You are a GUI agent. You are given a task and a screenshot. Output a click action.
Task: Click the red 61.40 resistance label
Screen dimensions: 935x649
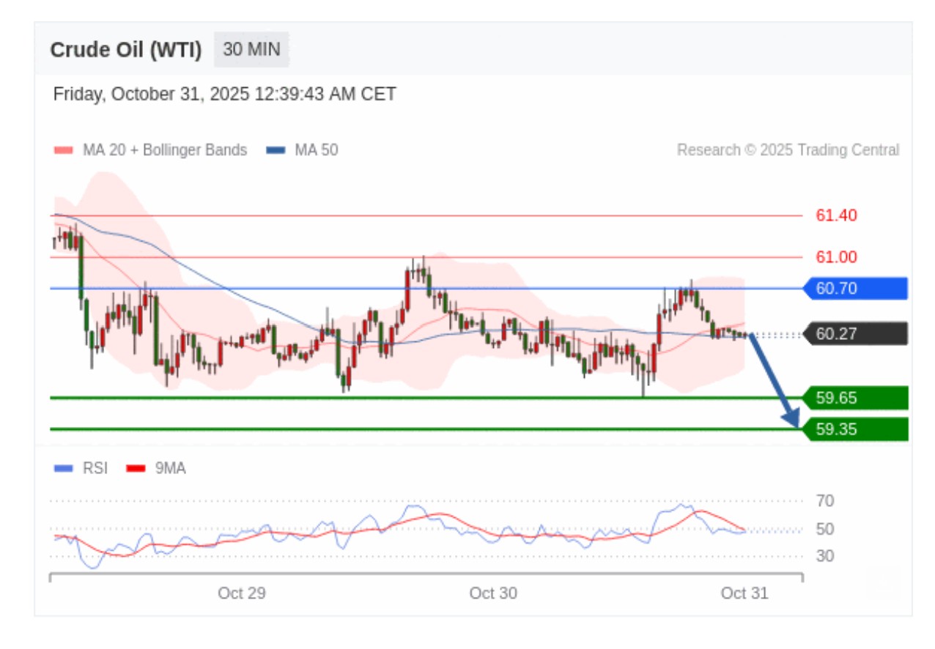click(x=836, y=215)
